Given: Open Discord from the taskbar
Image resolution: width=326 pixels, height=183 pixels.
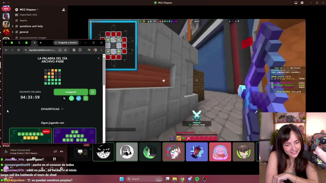Looking at the screenshot, I should coord(190,179).
